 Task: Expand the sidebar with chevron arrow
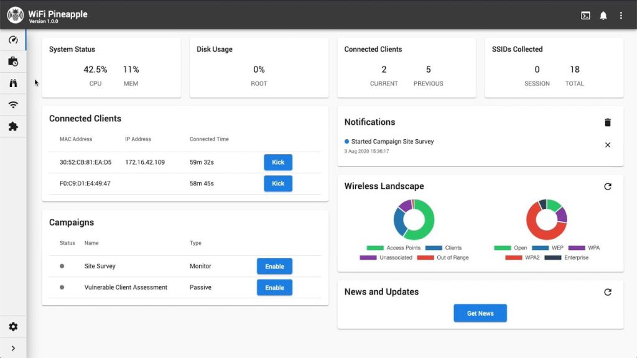coord(13,348)
